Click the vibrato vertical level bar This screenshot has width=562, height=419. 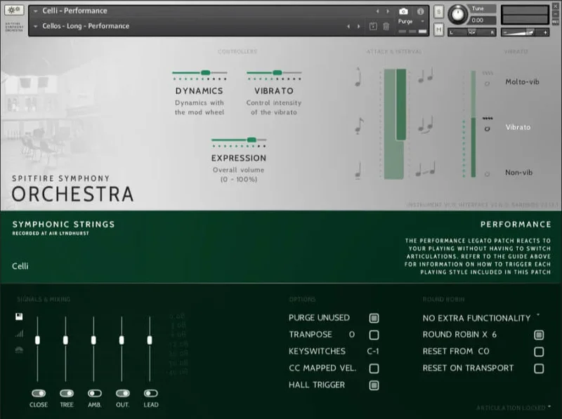click(x=473, y=124)
